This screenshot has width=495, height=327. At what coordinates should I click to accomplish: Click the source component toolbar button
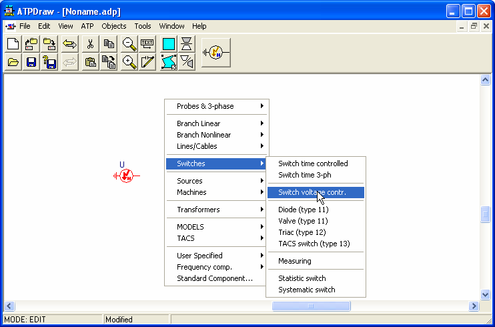(216, 53)
